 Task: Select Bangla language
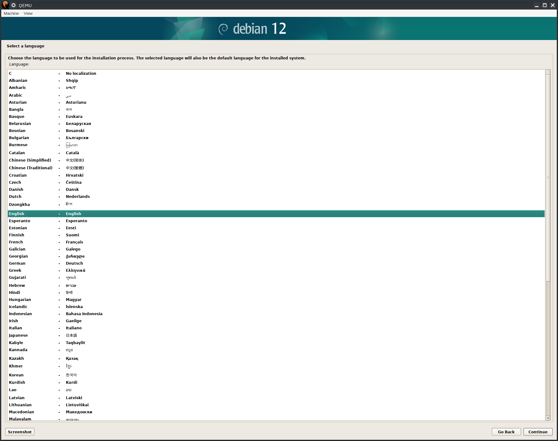276,109
